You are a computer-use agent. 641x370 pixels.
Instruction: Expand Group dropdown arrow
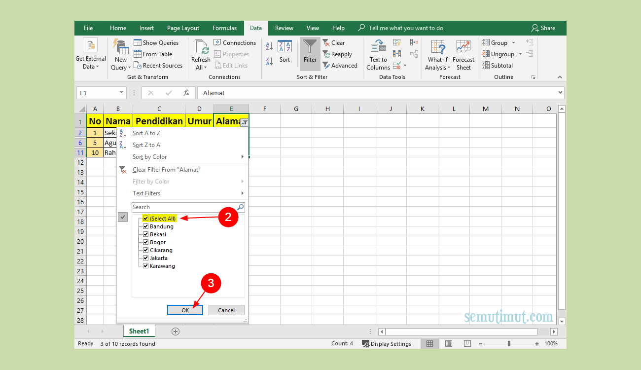(513, 43)
